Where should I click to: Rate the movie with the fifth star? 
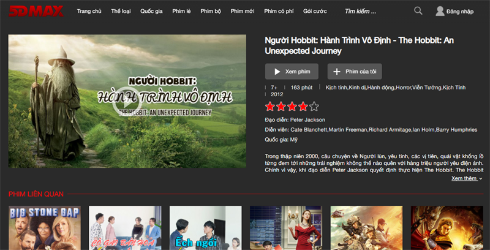(x=314, y=107)
